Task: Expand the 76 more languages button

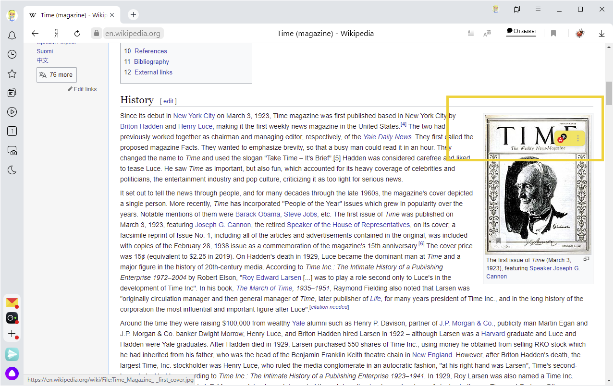Action: click(x=56, y=74)
